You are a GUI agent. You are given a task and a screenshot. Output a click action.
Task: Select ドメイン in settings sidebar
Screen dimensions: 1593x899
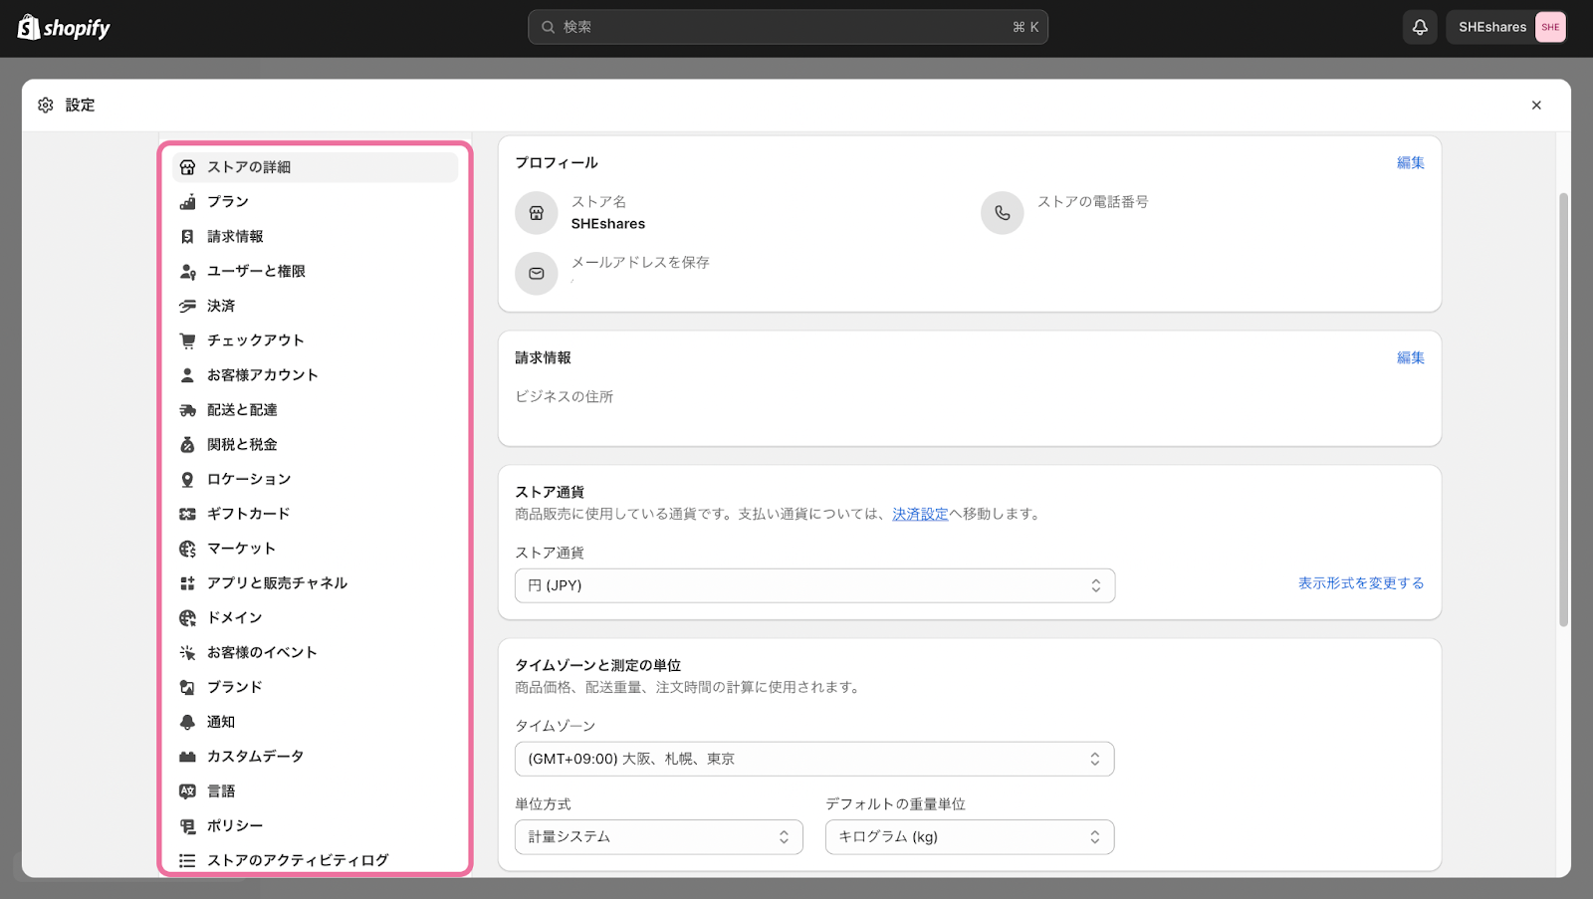click(315, 618)
